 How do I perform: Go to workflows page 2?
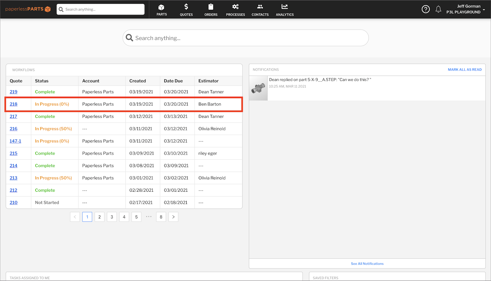[99, 217]
